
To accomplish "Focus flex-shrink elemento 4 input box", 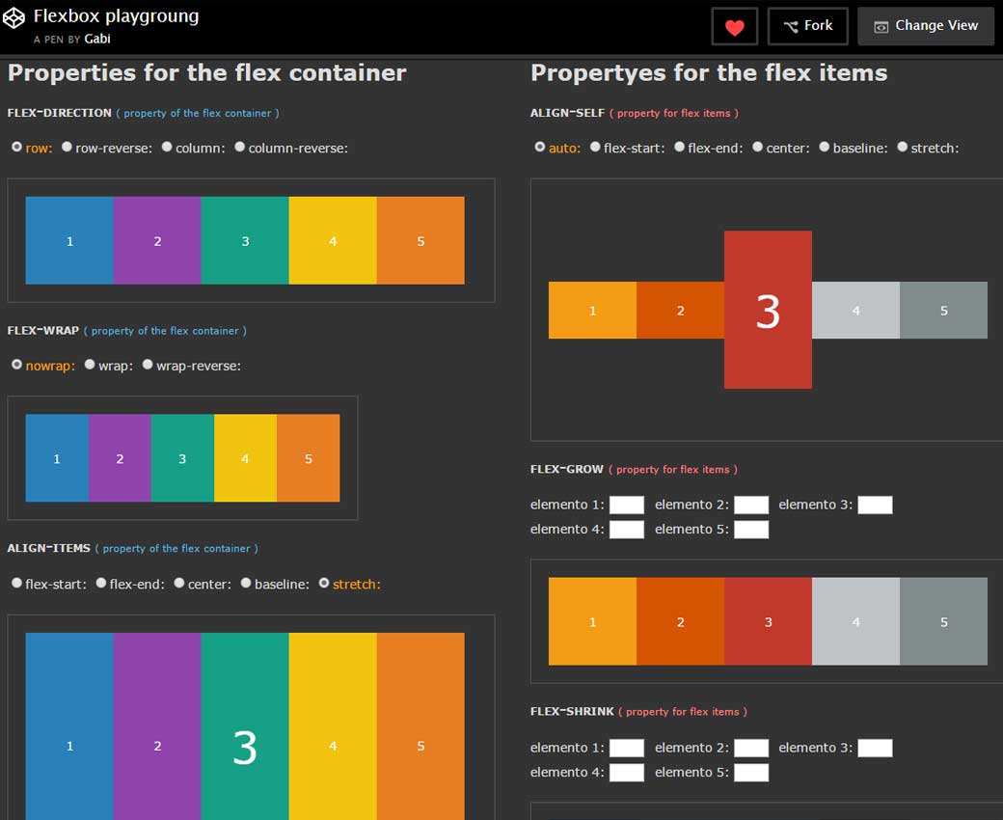I will [x=626, y=772].
